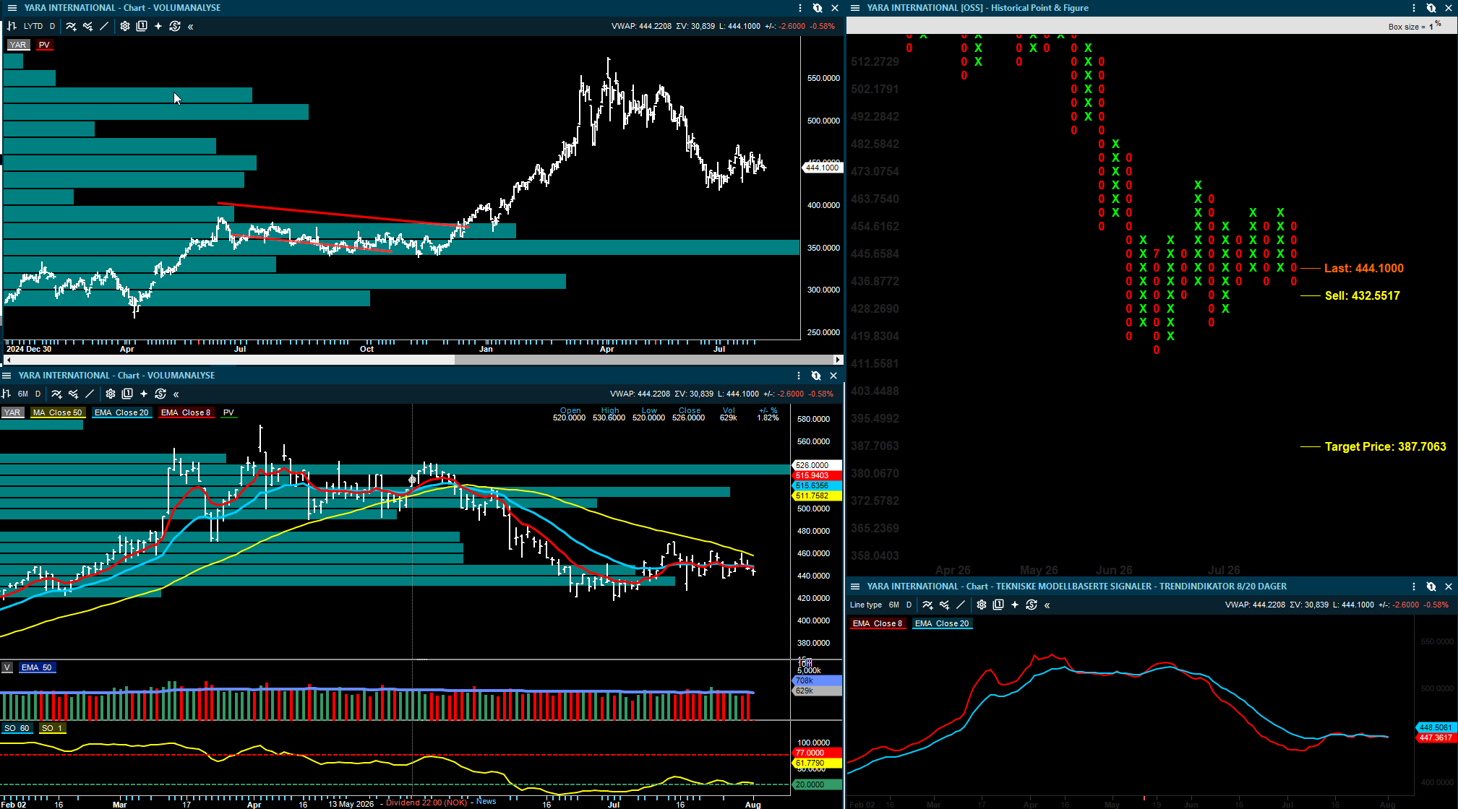Add an indicator in the top VOLUMANALYSE chart
Screen dimensions: 1458x809
tap(71, 26)
